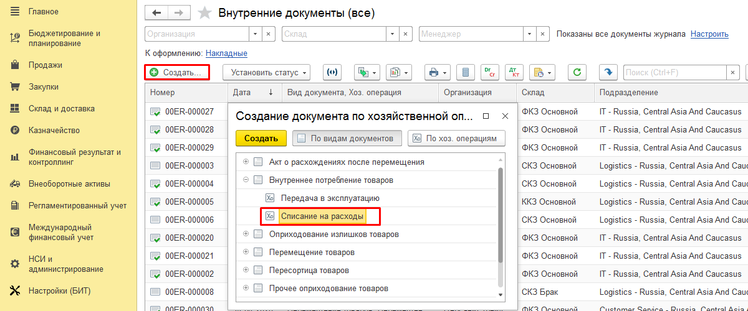Image resolution: width=748 pixels, height=311 pixels.
Task: Click the back navigation arrow
Action: point(156,13)
